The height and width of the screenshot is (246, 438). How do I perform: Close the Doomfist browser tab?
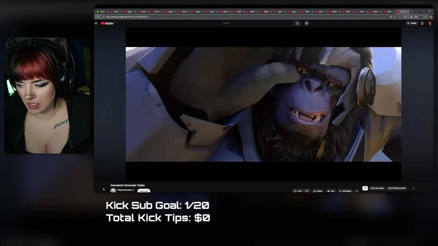click(x=149, y=12)
